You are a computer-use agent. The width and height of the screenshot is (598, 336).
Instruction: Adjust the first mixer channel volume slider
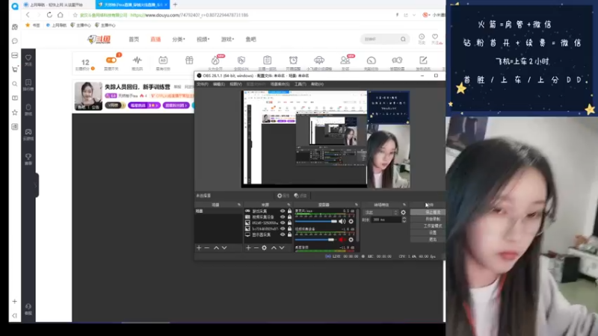(315, 221)
